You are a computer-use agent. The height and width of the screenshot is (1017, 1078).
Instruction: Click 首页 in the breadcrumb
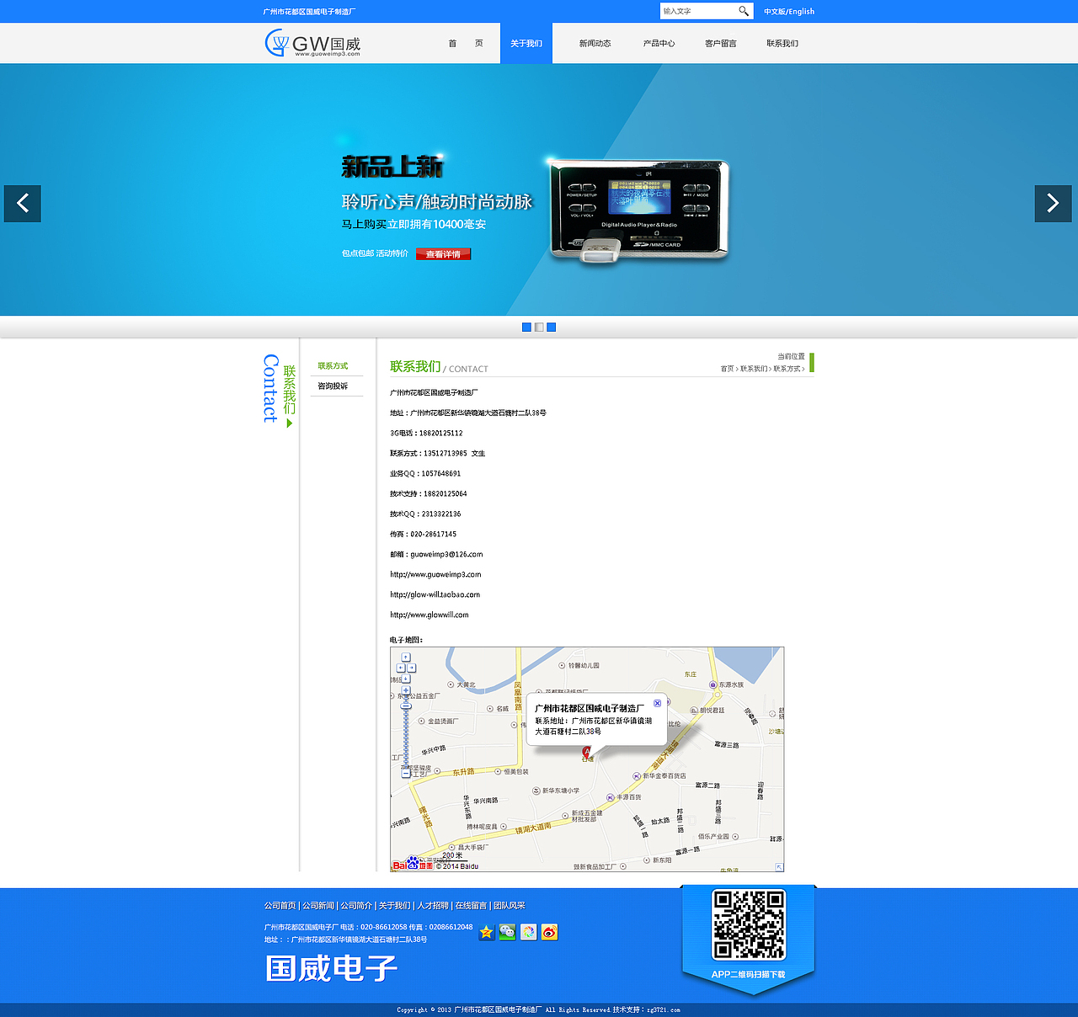727,369
